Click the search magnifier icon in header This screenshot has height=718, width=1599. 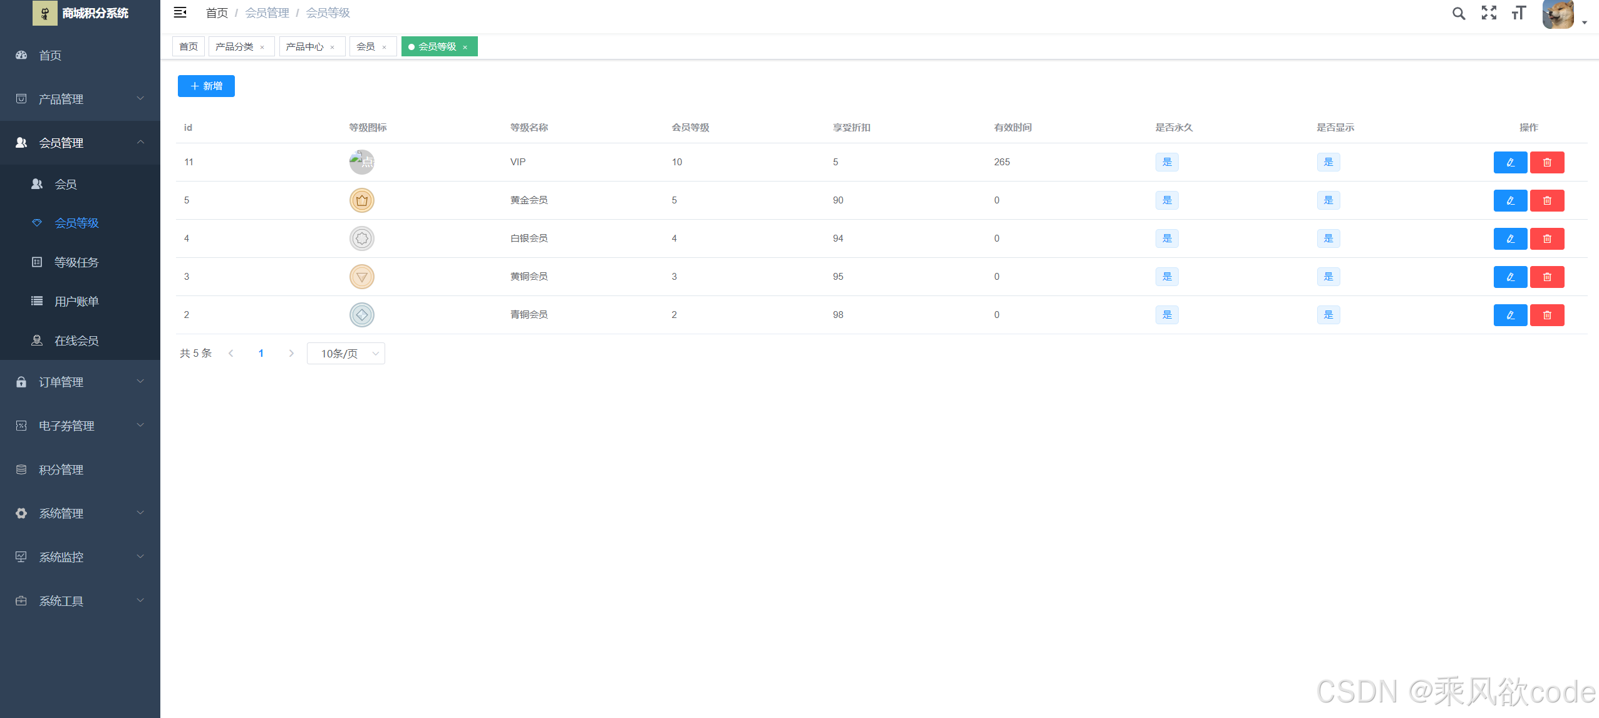(x=1459, y=13)
